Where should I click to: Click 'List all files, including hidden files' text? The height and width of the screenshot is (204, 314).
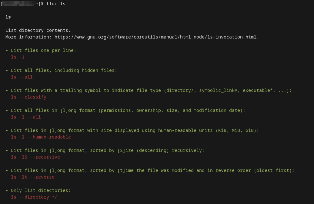pyautogui.click(x=64, y=70)
